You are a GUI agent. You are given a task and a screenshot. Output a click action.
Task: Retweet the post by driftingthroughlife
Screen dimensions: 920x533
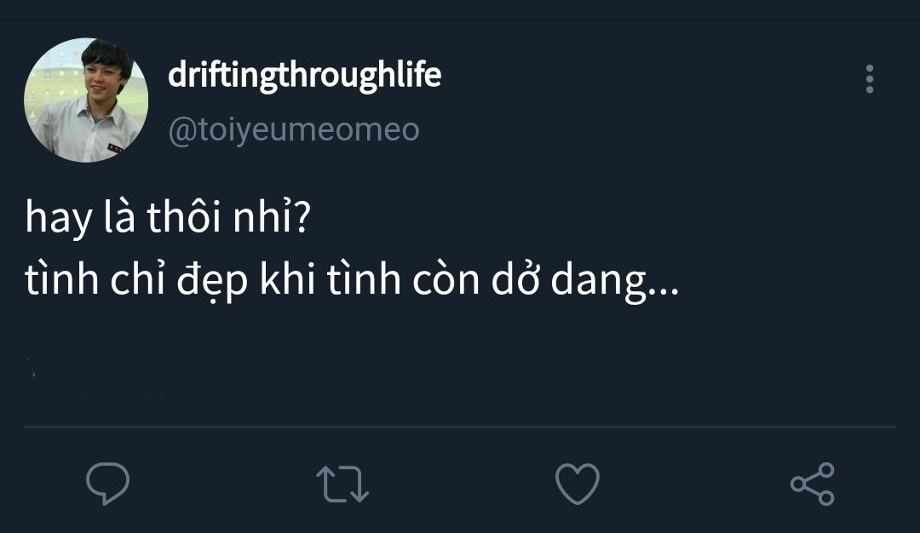(342, 483)
